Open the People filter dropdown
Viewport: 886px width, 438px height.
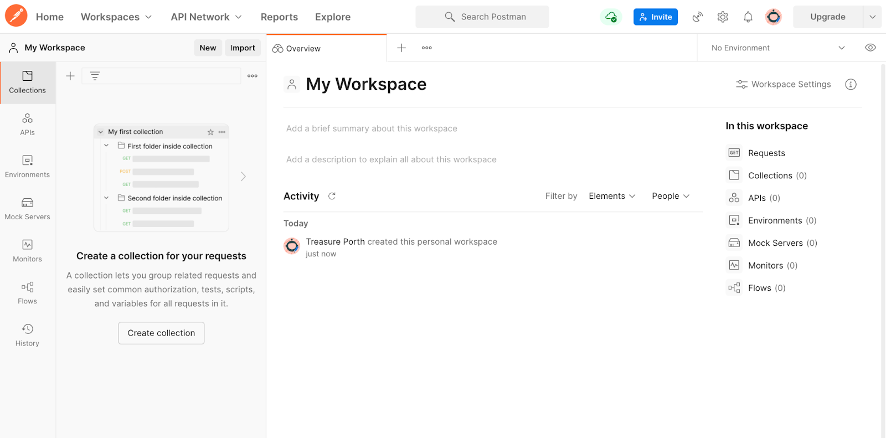671,196
